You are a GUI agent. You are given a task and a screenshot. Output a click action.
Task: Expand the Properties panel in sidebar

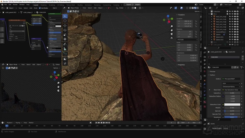coord(181,65)
